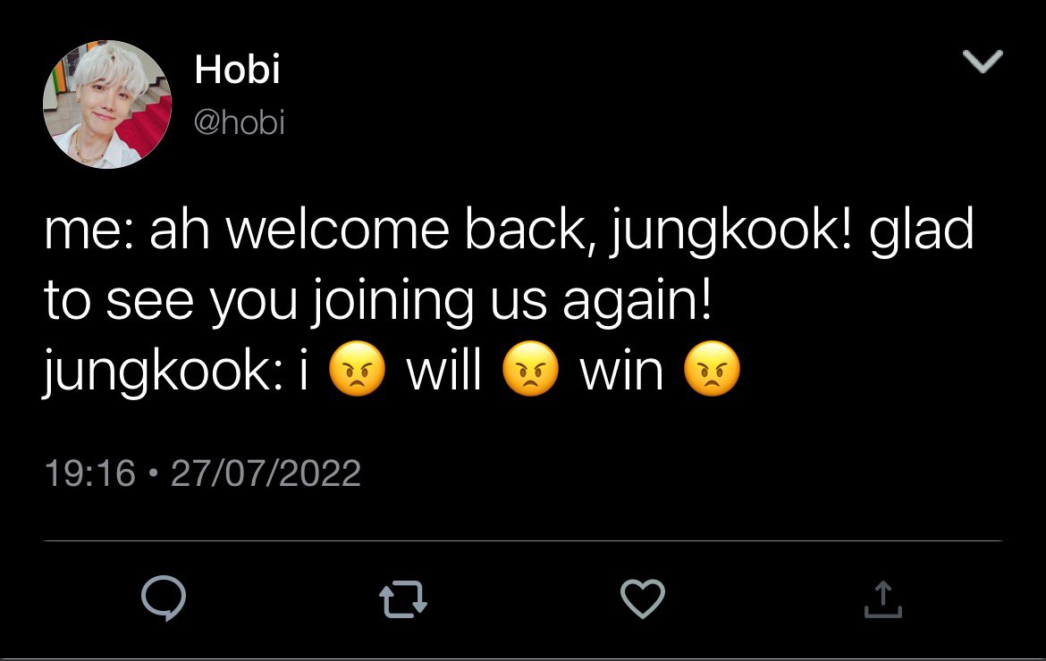Open the @hobi handle link
Viewport: 1046px width, 661px height.
point(240,122)
